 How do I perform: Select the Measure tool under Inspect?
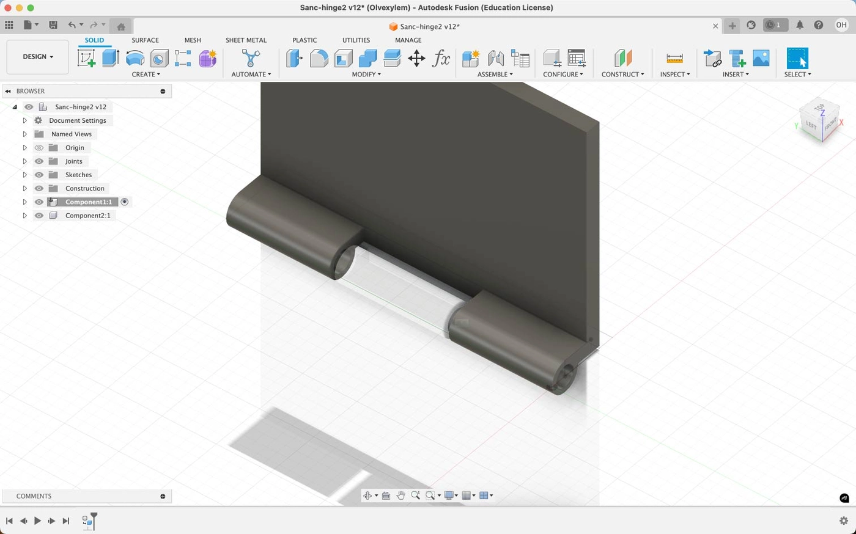click(x=674, y=59)
